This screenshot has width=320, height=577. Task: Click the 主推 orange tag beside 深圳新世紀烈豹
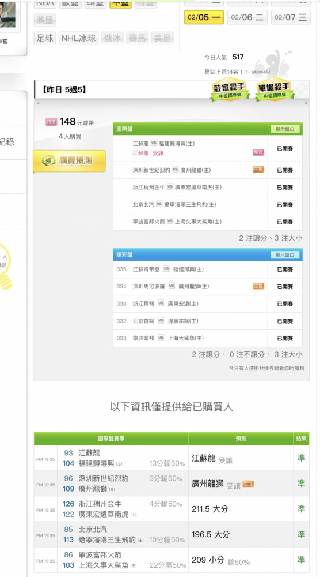(258, 170)
